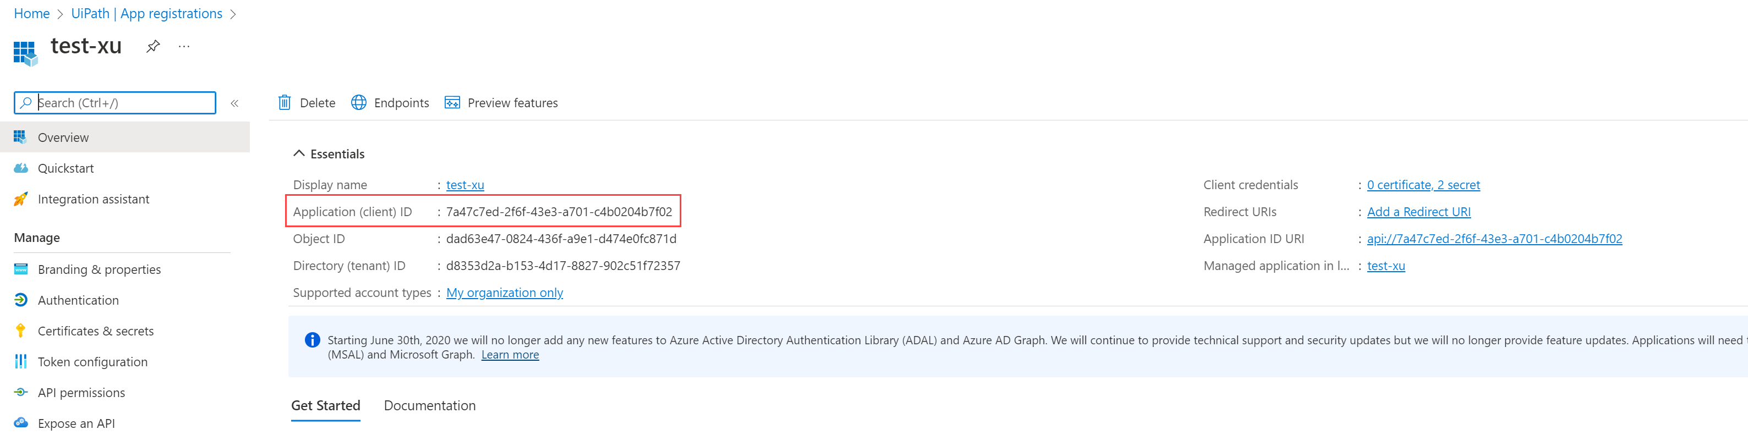Click the Endpoints globe icon
The width and height of the screenshot is (1748, 435).
(x=359, y=102)
